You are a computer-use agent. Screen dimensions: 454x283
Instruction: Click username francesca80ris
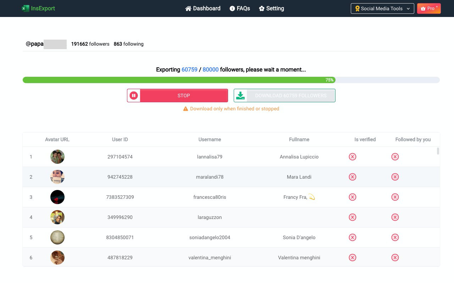click(210, 197)
